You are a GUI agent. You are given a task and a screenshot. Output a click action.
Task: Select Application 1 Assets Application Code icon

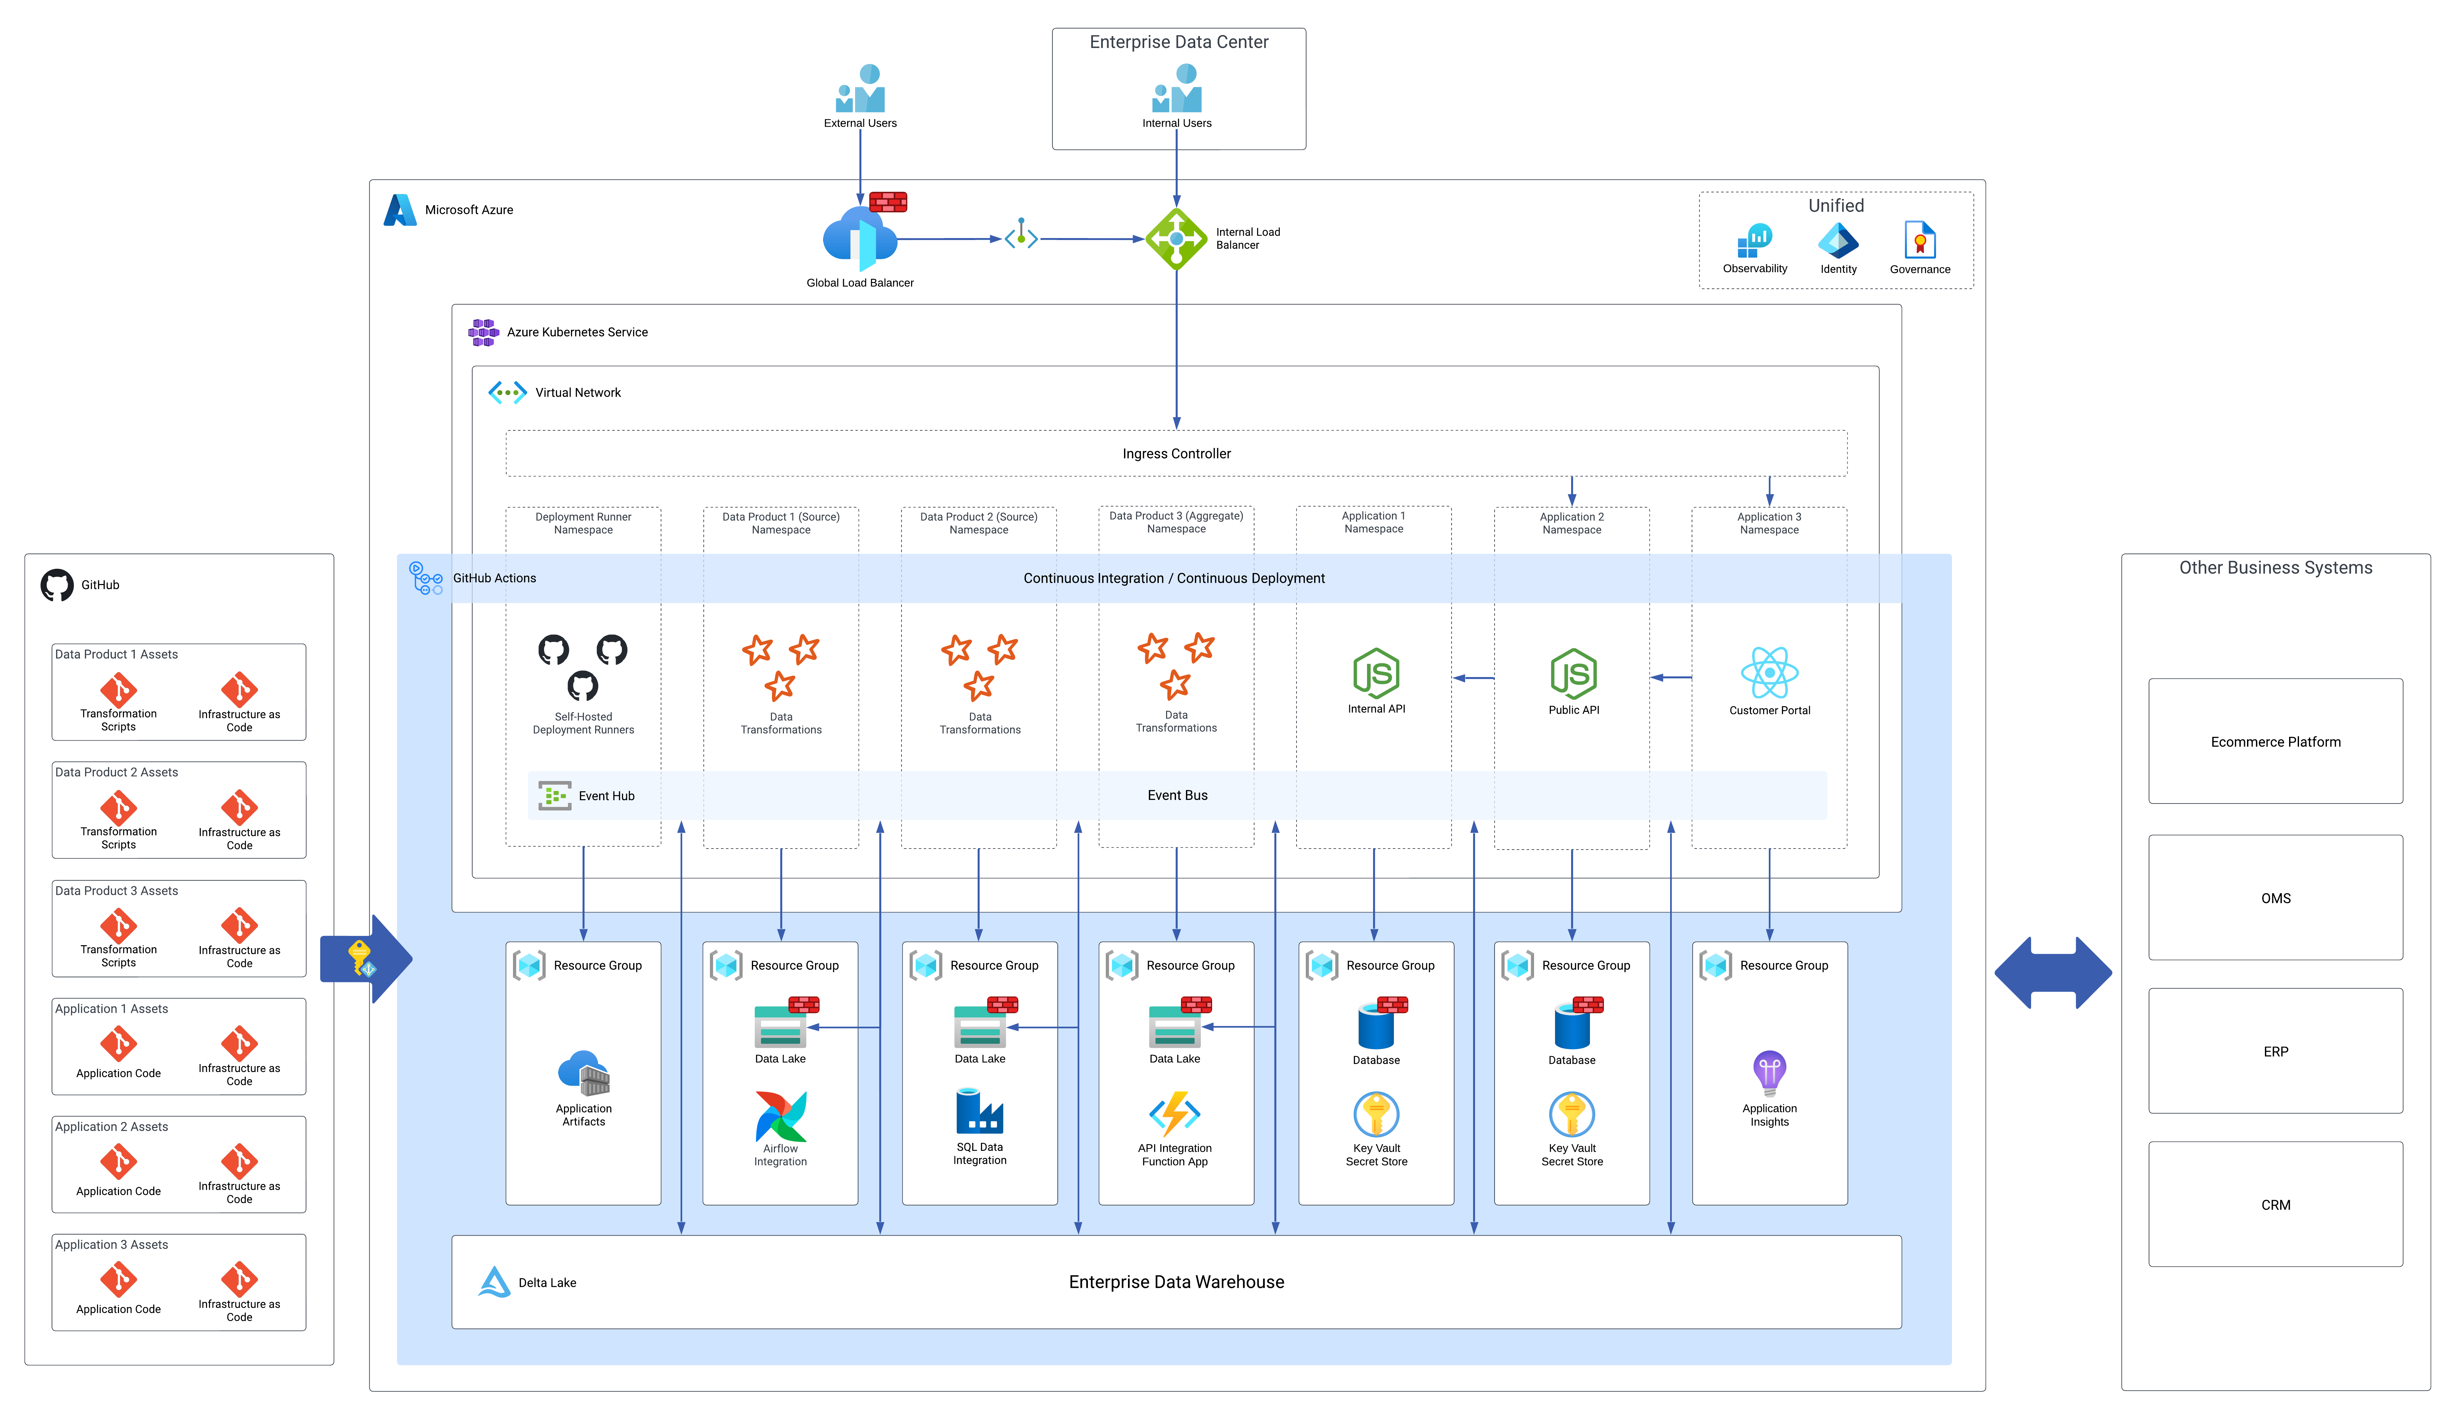click(x=119, y=1044)
